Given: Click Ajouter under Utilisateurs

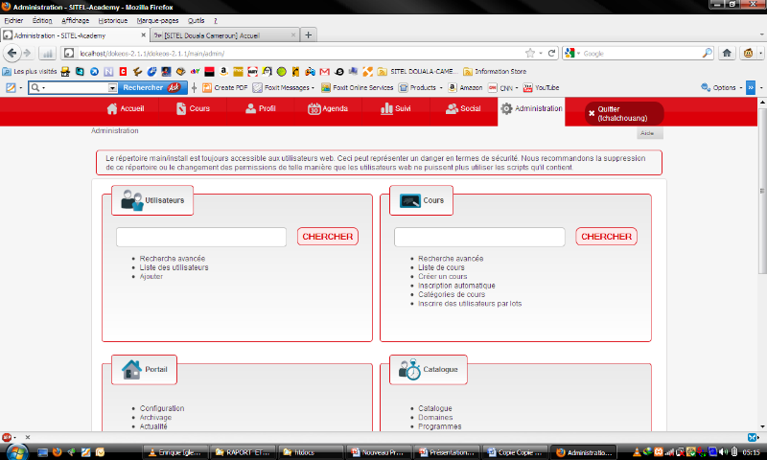Looking at the screenshot, I should [151, 276].
